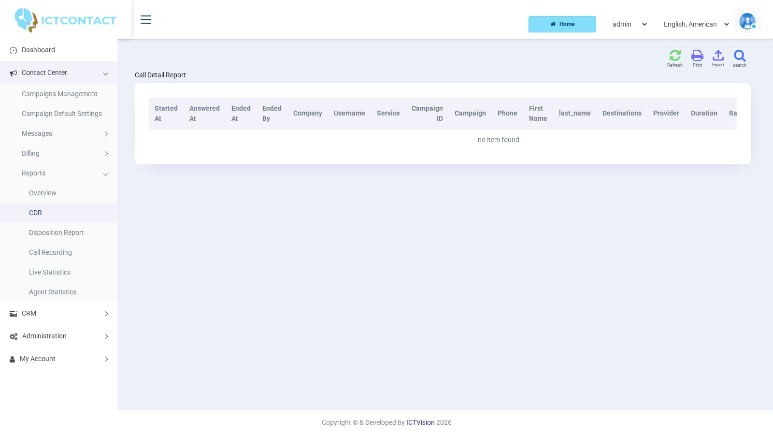Expand the CRM menu chevron
The height and width of the screenshot is (435, 773).
tap(106, 314)
